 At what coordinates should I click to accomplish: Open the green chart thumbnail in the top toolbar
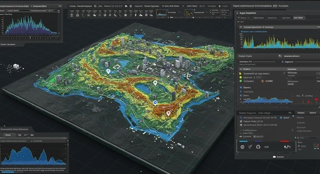pos(161,12)
